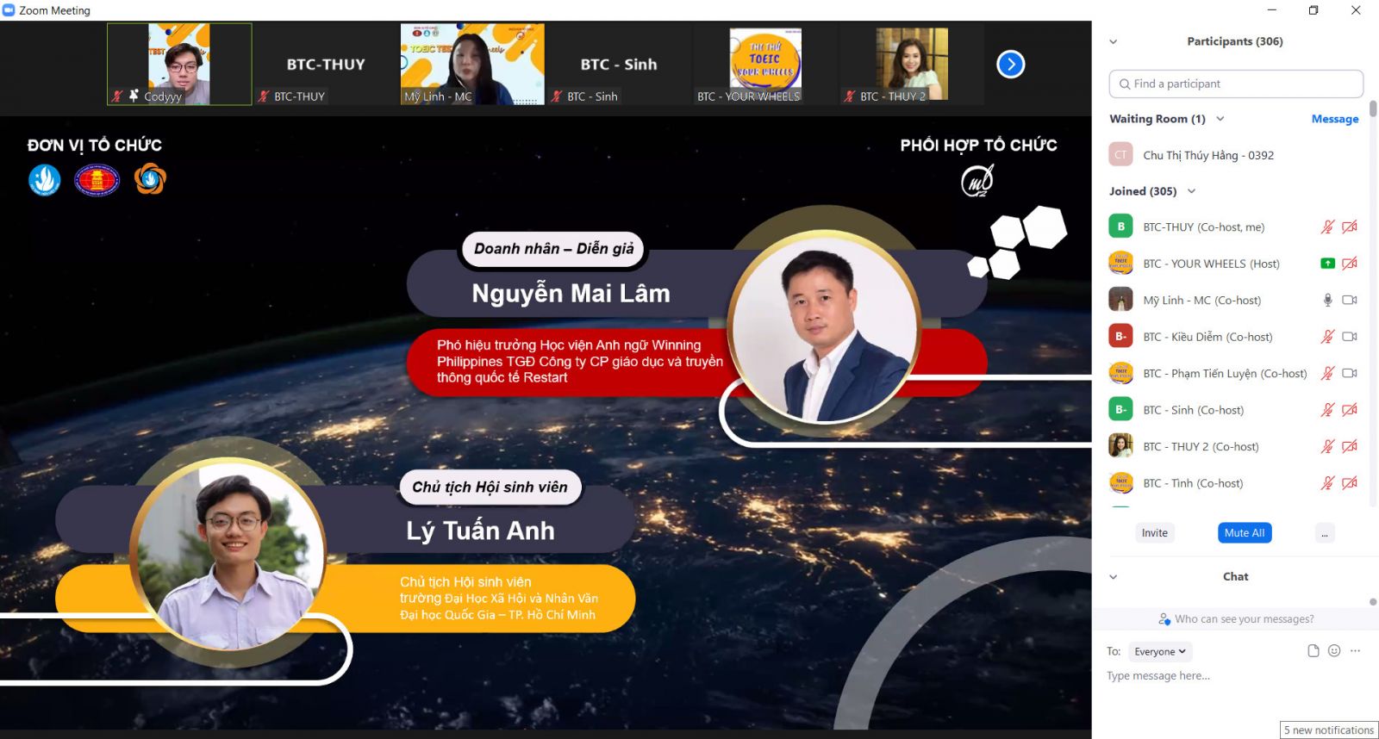Click the next arrow in video gallery strip
The image size is (1379, 739).
(x=1010, y=65)
